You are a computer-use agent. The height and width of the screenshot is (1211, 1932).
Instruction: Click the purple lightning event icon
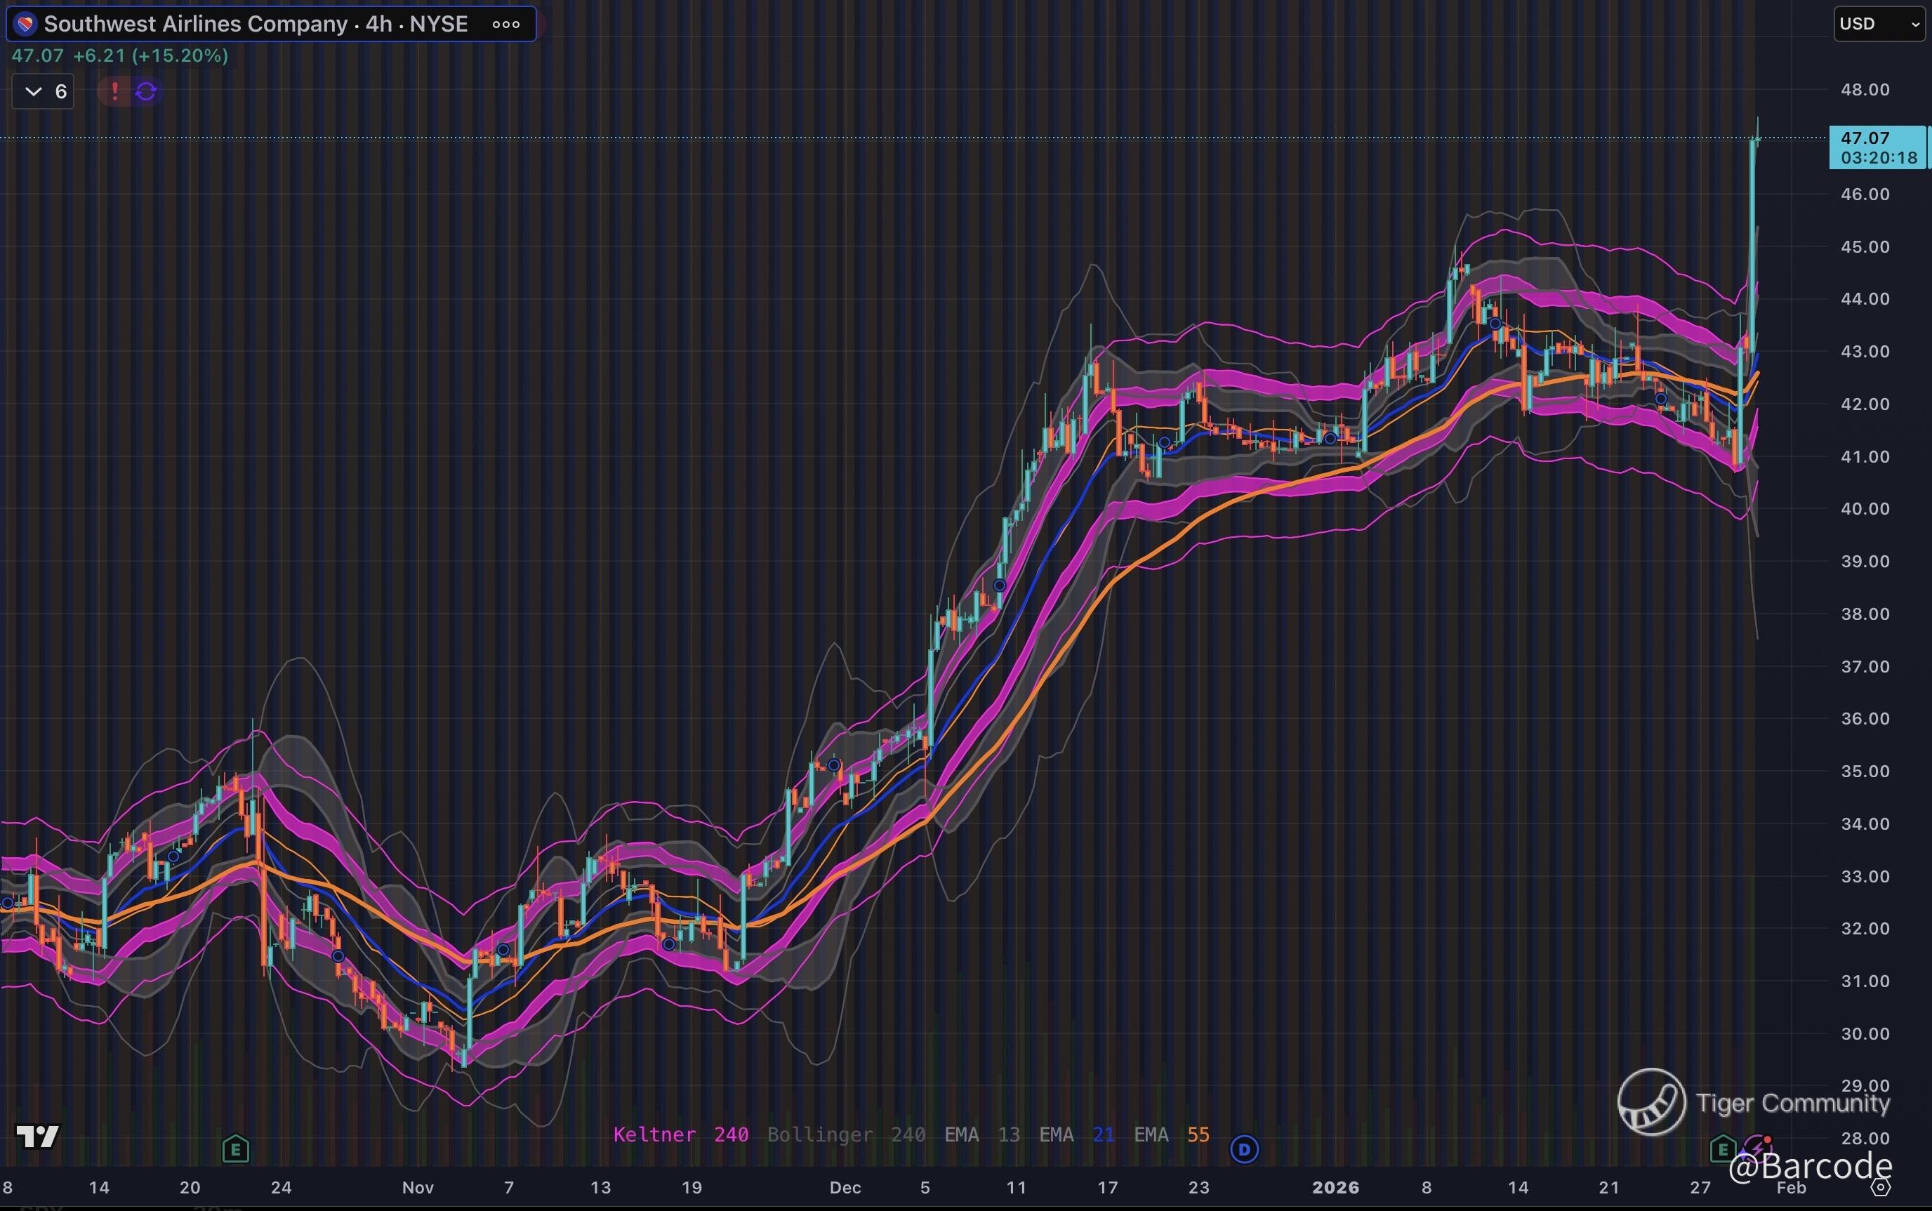[x=1757, y=1147]
